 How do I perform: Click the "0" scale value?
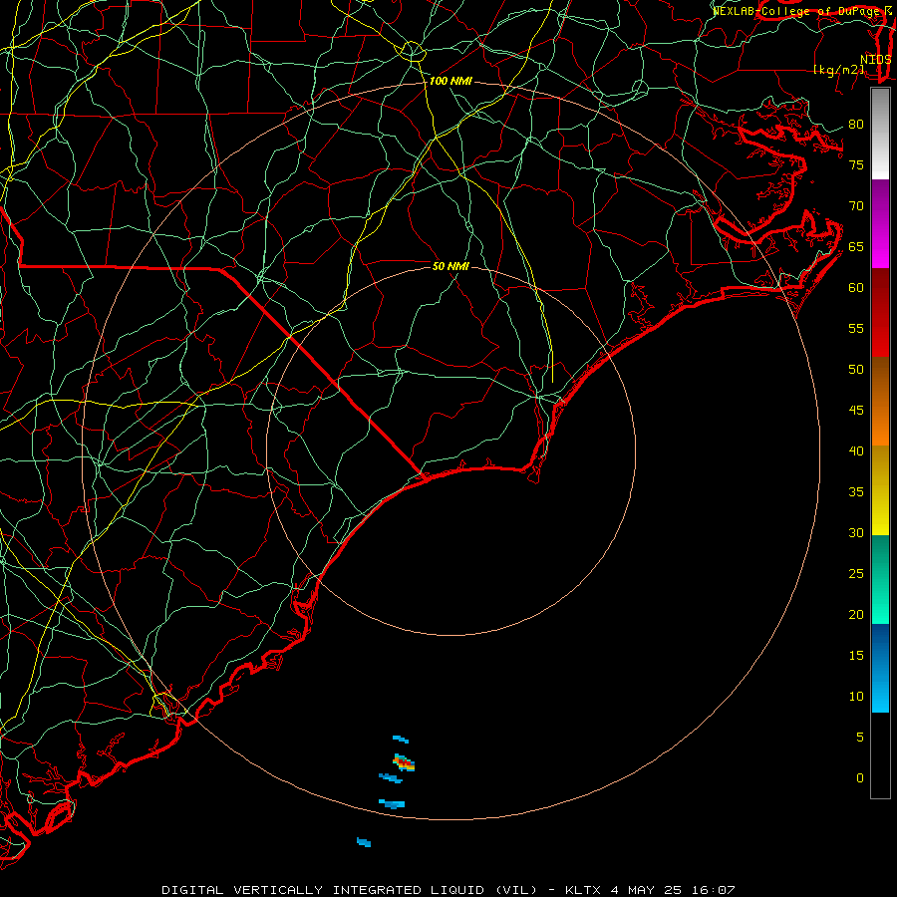point(860,778)
